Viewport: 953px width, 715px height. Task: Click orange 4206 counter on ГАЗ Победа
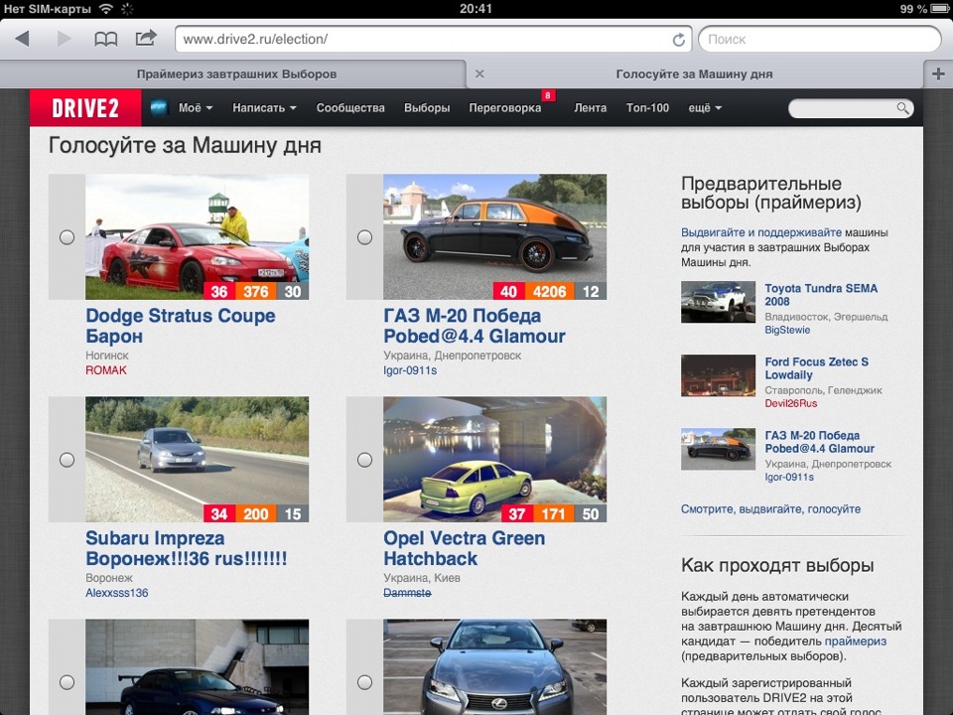549,291
